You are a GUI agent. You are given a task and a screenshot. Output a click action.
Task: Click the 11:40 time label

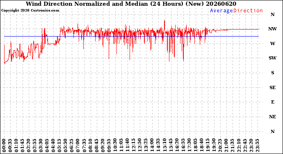(x=127, y=146)
